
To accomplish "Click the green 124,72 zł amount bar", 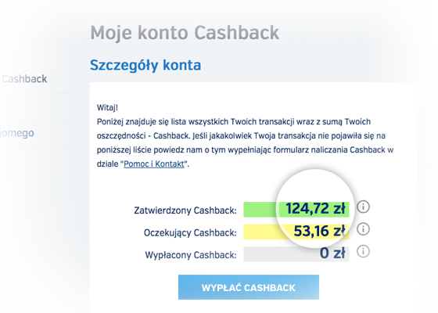I will coord(296,210).
